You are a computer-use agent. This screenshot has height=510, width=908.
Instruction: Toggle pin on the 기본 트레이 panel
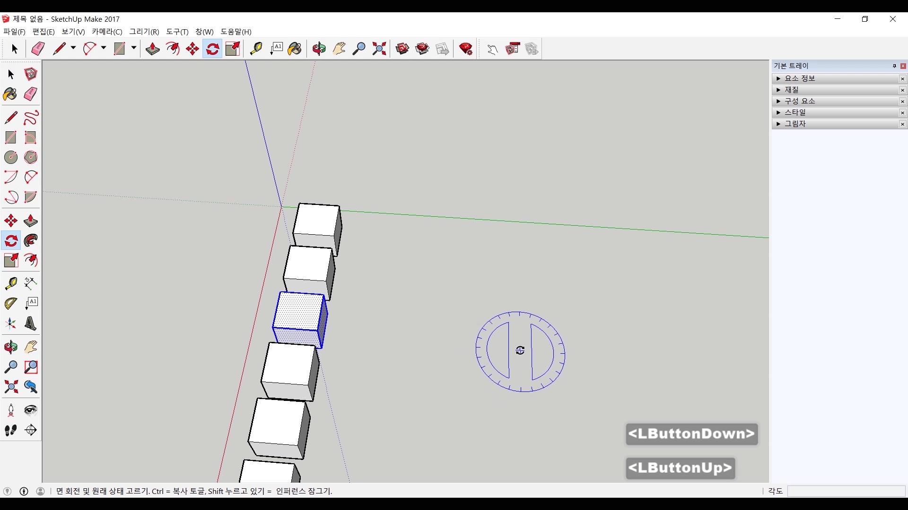pos(894,66)
